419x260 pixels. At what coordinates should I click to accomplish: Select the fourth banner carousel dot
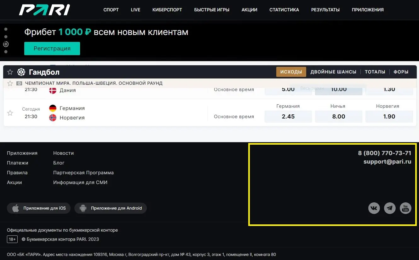(6, 51)
